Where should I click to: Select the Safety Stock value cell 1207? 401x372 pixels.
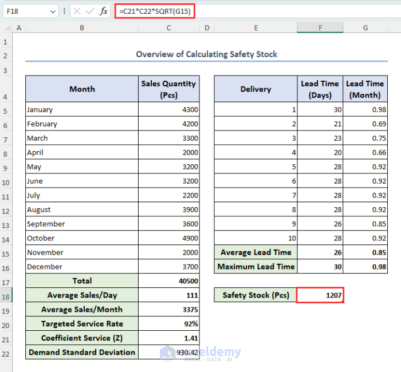pos(320,295)
